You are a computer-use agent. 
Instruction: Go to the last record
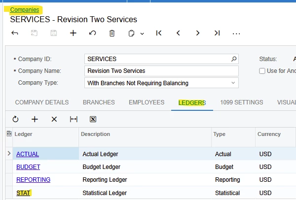[217, 33]
